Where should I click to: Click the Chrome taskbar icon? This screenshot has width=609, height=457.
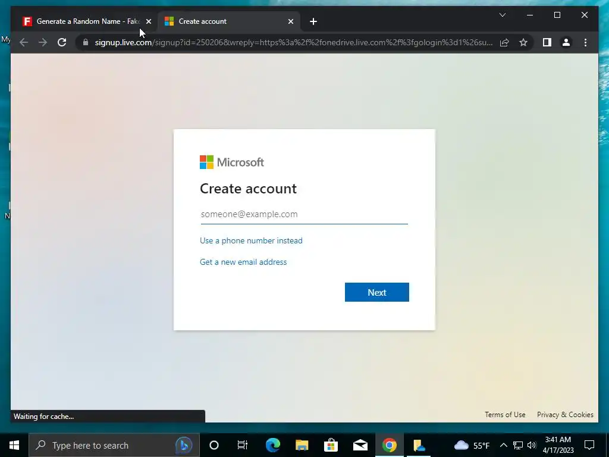389,445
